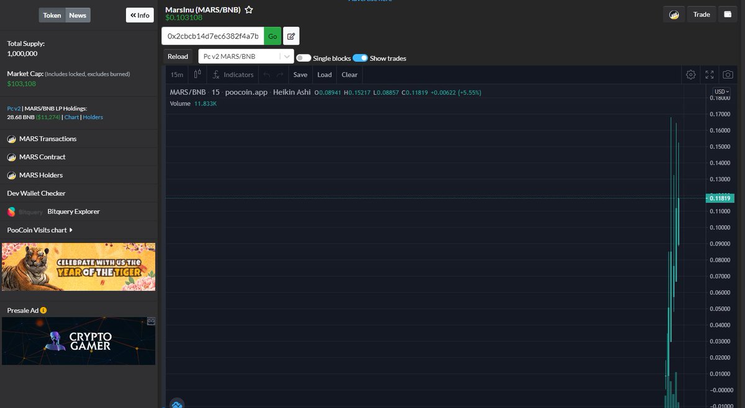Switch to the News tab
Screen dimensions: 745x408
pos(78,15)
